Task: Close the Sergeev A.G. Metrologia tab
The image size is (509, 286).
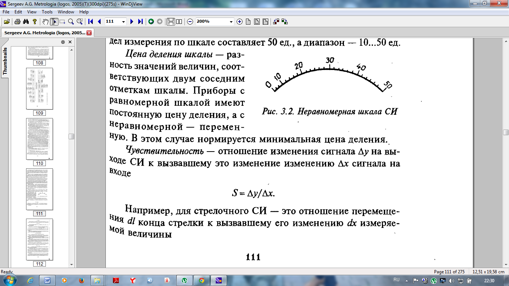Action: [89, 33]
